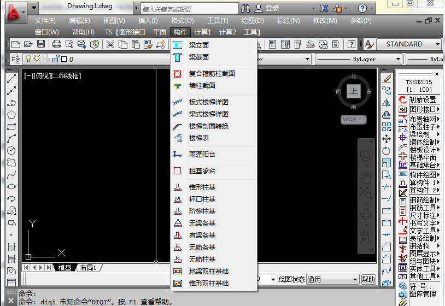Viewport: 445px width, 306px height.
Task: Click the 无梁条基 icon
Action: pos(178,223)
